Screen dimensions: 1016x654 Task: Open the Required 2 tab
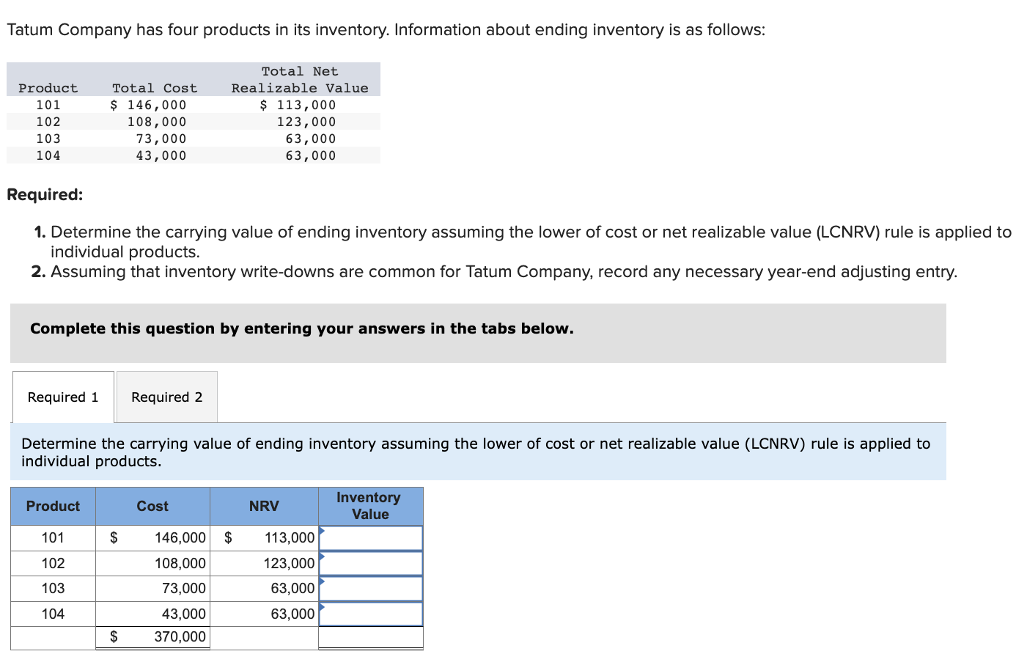167,397
